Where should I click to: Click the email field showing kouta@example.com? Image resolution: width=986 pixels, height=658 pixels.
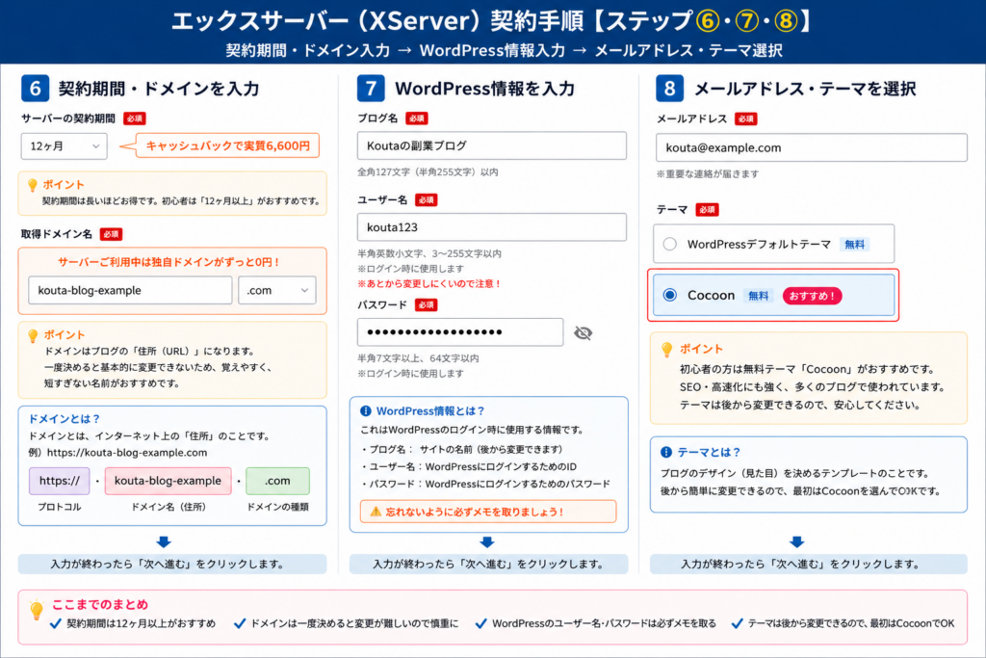pyautogui.click(x=811, y=147)
